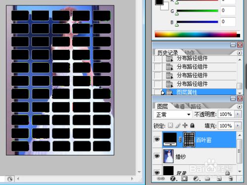Switch to the 通道 tab
This screenshot has width=247, height=185.
(179, 107)
